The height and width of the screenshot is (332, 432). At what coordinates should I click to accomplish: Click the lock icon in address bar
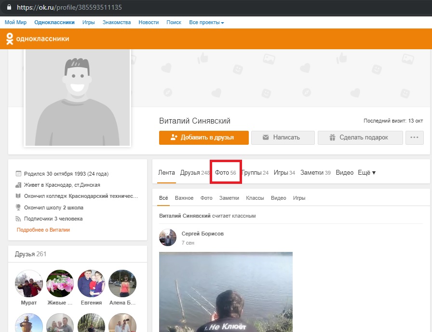point(9,7)
